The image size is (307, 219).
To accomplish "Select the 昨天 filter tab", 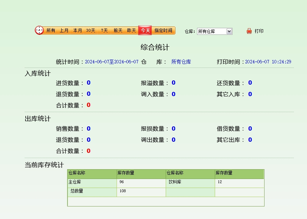I will (x=131, y=31).
